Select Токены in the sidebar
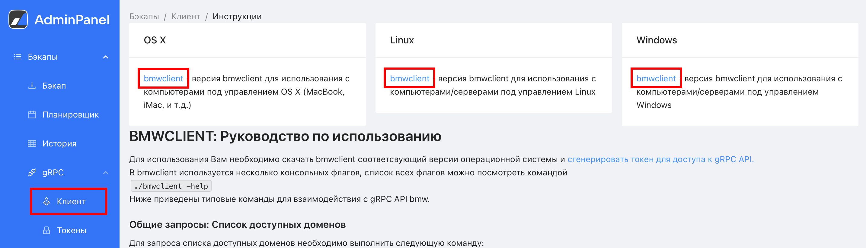 coord(71,230)
